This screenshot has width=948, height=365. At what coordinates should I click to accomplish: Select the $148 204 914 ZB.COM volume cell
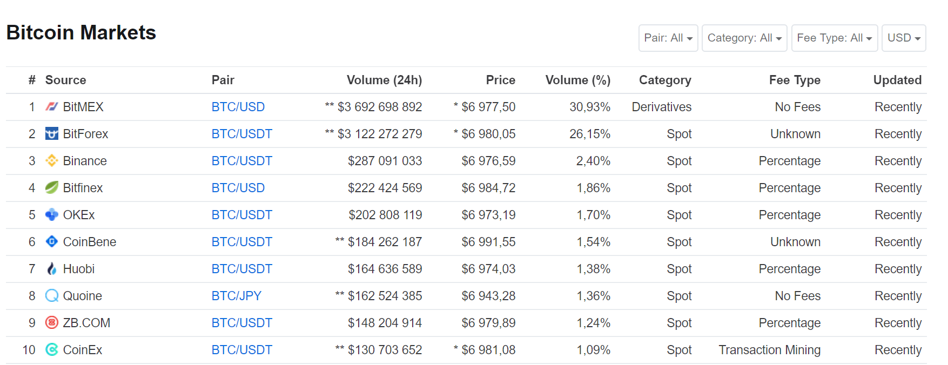point(385,323)
